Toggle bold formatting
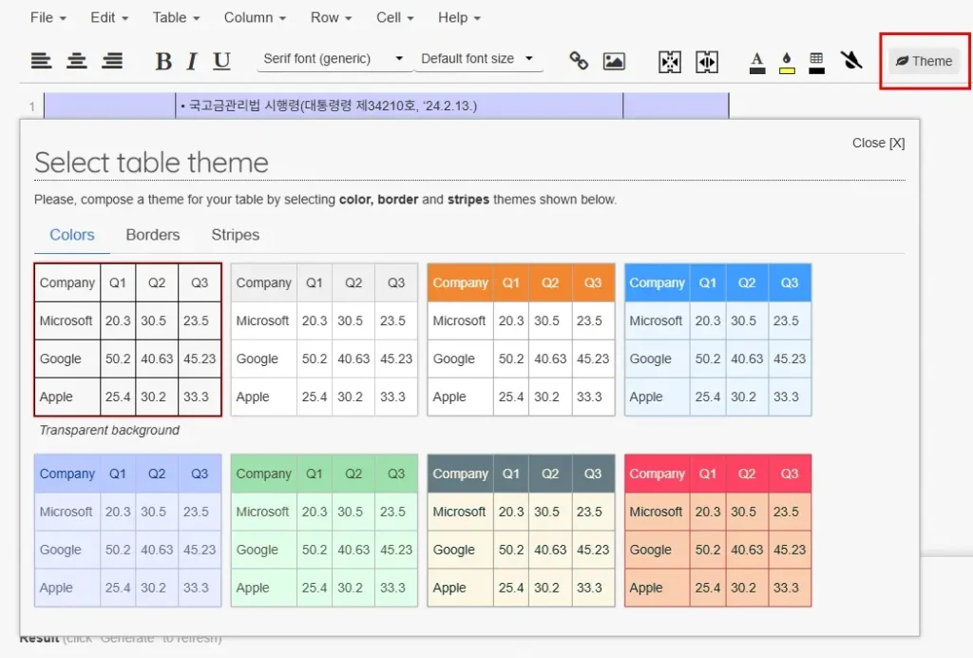 pos(163,61)
